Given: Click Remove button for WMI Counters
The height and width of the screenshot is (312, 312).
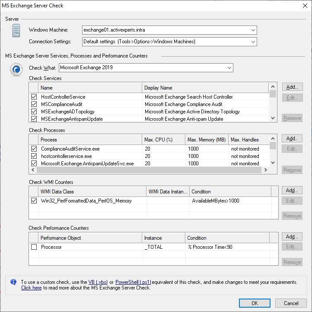Looking at the screenshot, I should tap(292, 216).
